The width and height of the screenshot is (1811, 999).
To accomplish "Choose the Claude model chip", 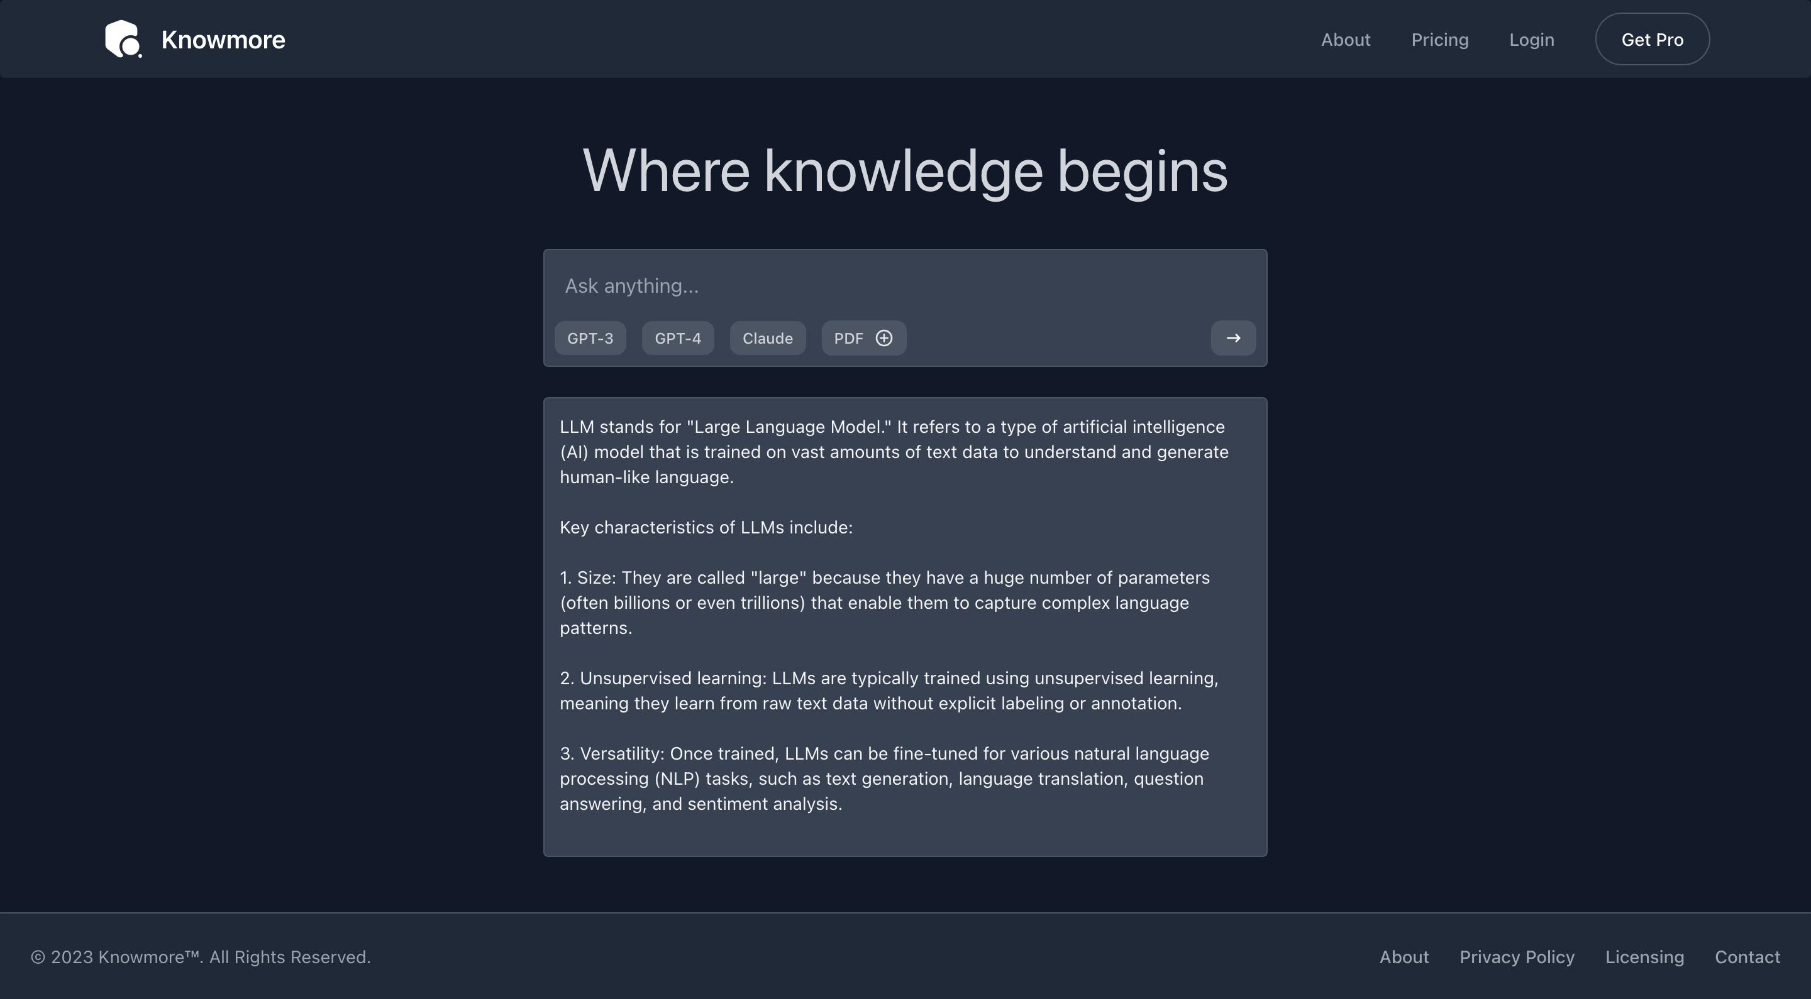I will (x=767, y=338).
